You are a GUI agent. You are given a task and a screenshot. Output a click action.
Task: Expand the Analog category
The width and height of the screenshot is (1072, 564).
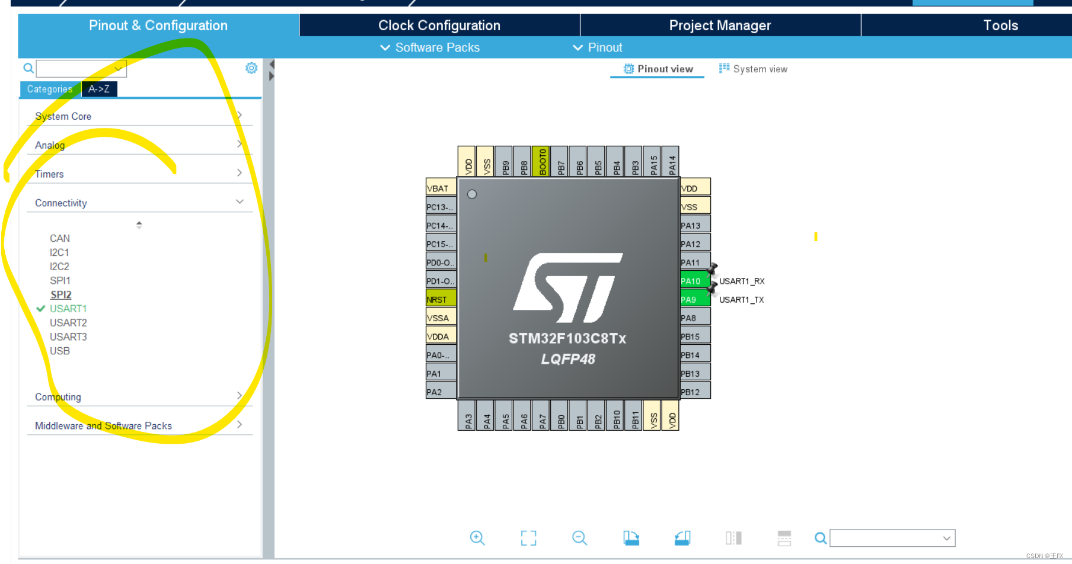140,145
